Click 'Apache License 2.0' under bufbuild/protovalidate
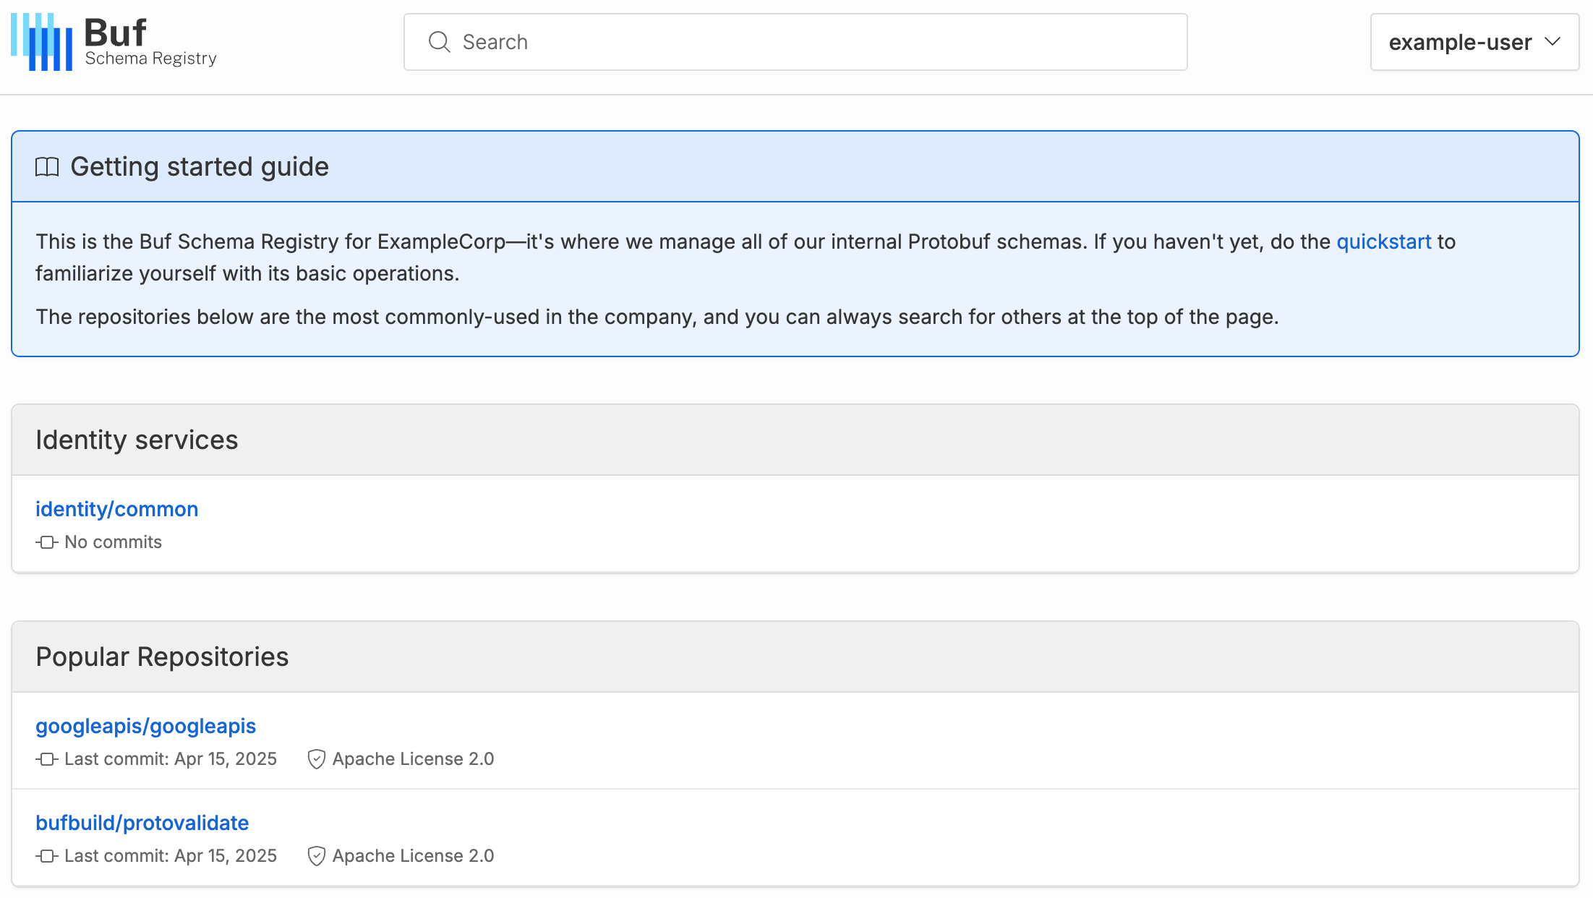 pos(413,856)
